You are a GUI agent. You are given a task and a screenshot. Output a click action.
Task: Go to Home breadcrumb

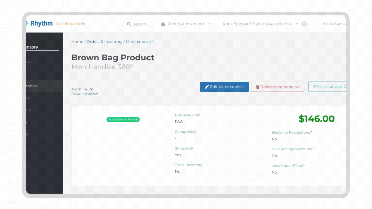tap(77, 42)
